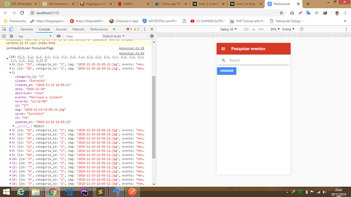Click the eye icon for live expressions
Viewport: 351px width, 197px height.
[58, 36]
